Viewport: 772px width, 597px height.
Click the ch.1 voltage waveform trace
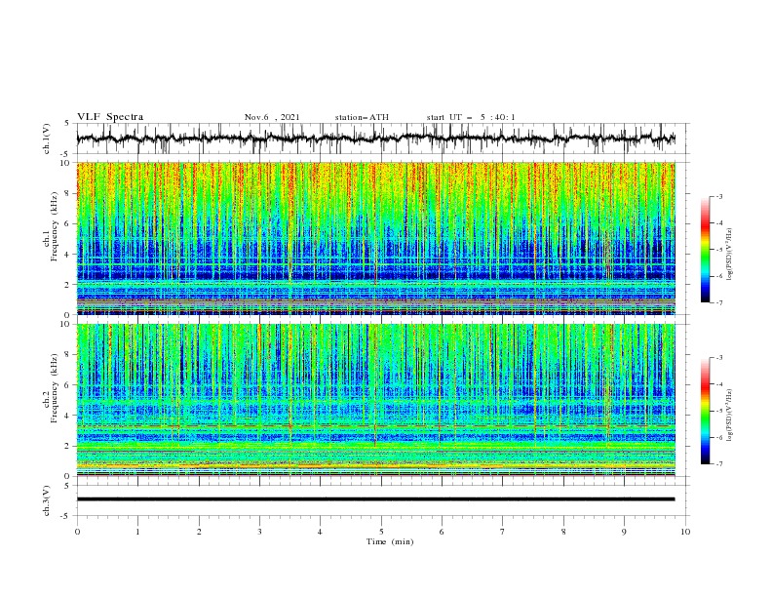[x=375, y=139]
